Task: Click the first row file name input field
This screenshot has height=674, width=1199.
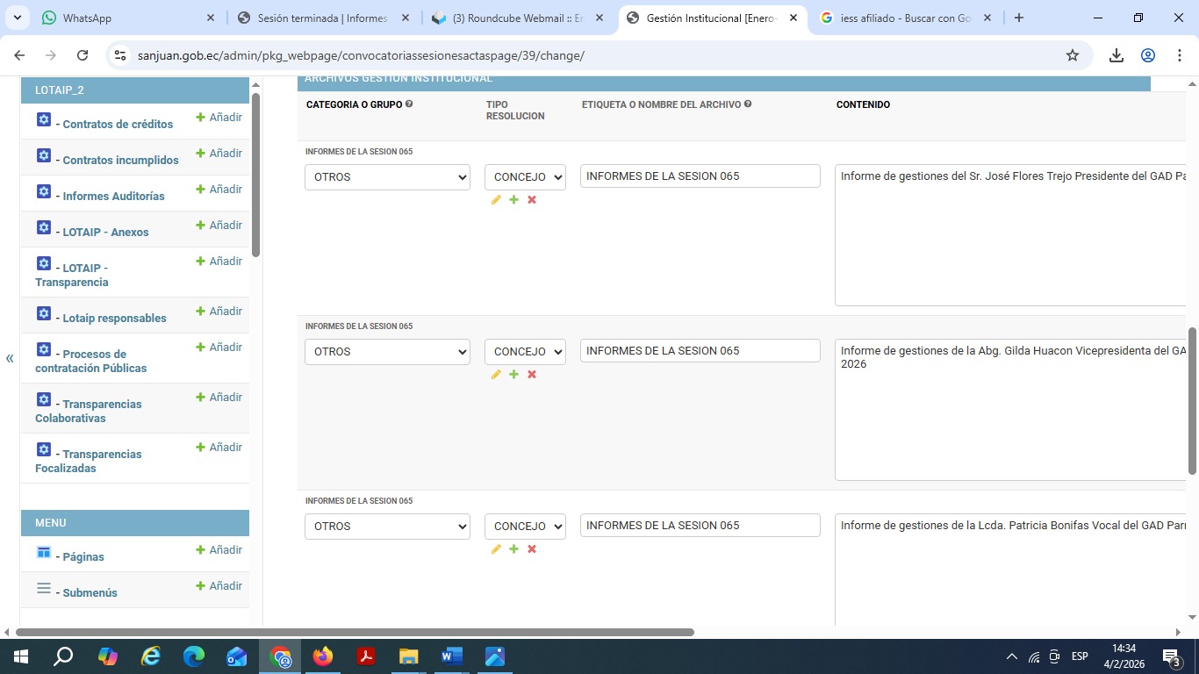Action: [x=700, y=176]
